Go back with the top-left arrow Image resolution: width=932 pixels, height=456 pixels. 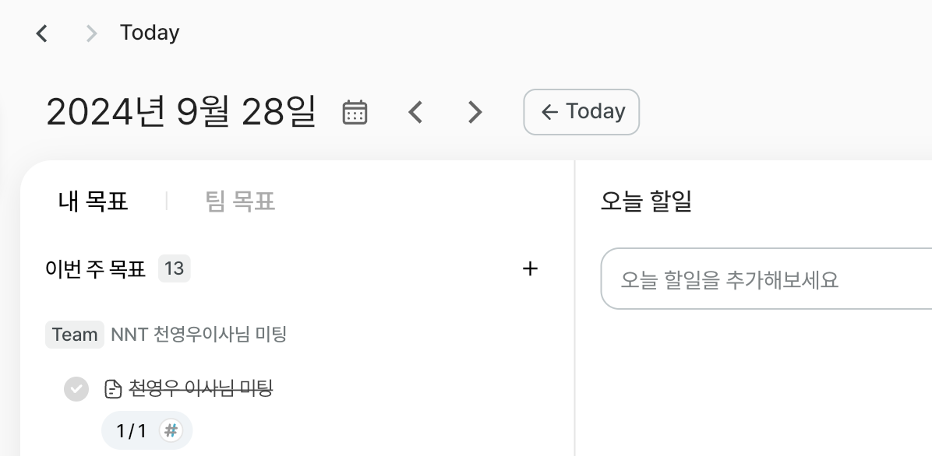coord(41,33)
